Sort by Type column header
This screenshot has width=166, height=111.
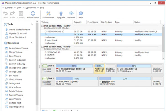[x=124, y=22]
